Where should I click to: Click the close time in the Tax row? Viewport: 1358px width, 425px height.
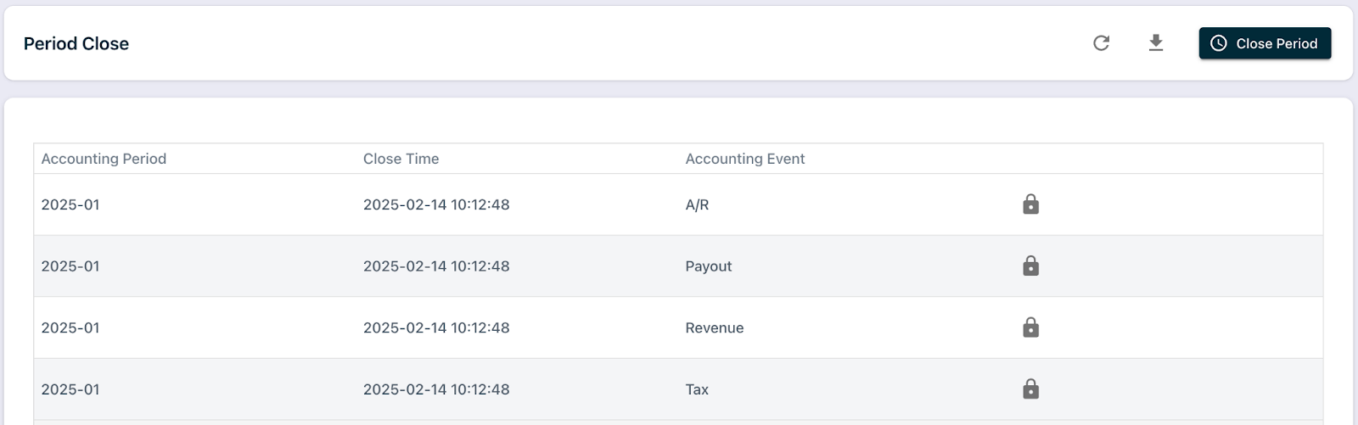tap(436, 389)
